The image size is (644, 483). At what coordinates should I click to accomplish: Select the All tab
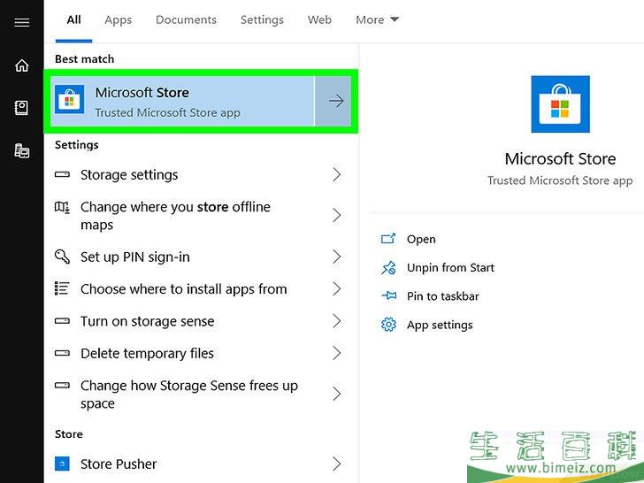tap(74, 19)
